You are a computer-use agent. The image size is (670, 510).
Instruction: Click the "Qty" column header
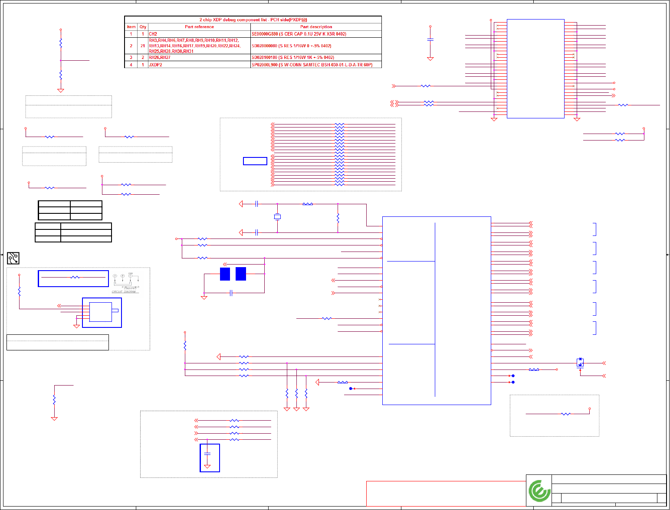143,27
